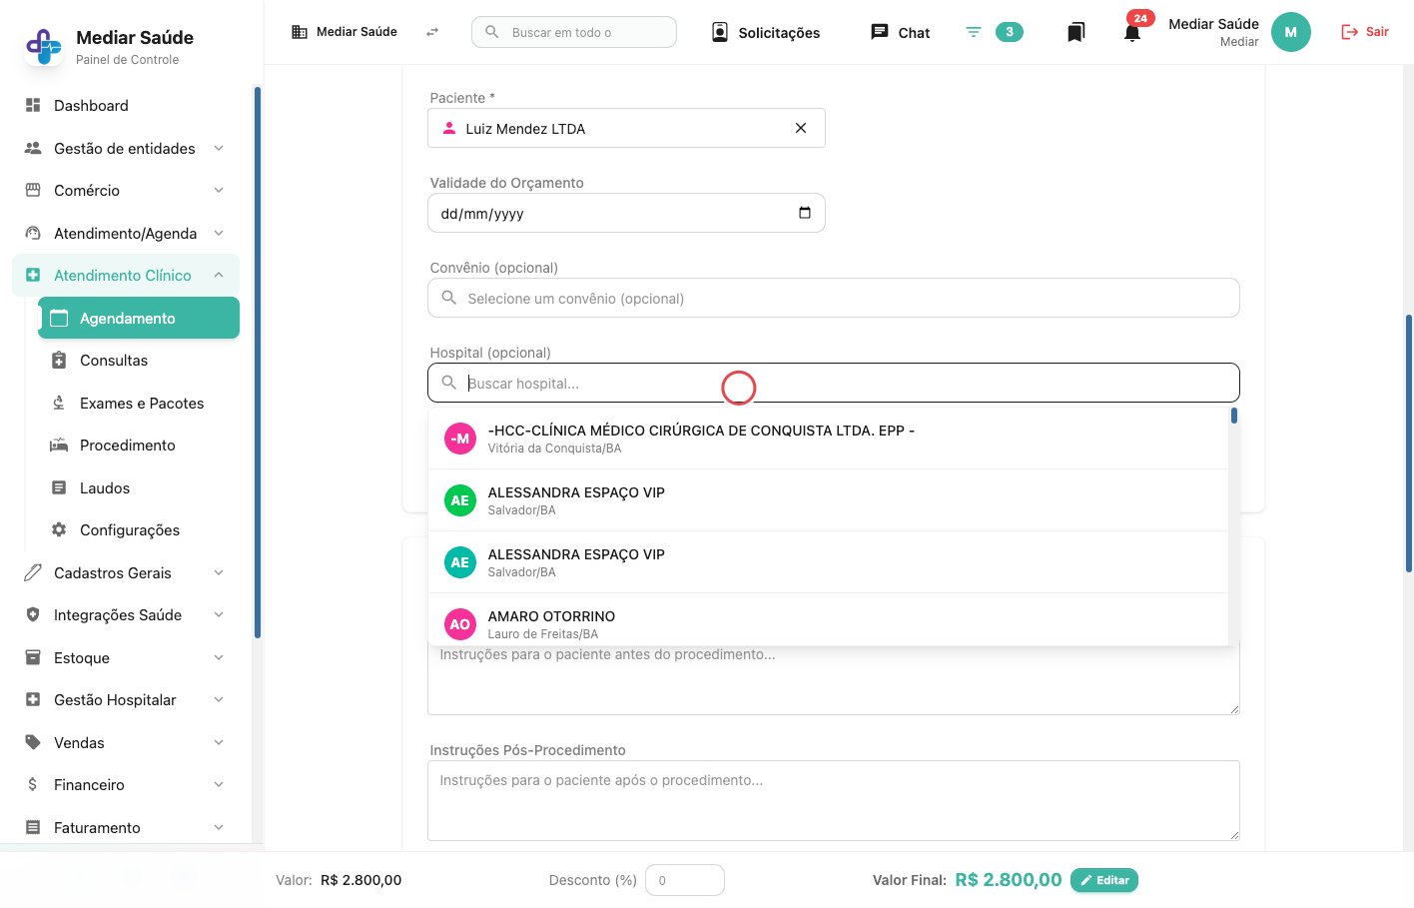Click the global search field

click(x=574, y=32)
